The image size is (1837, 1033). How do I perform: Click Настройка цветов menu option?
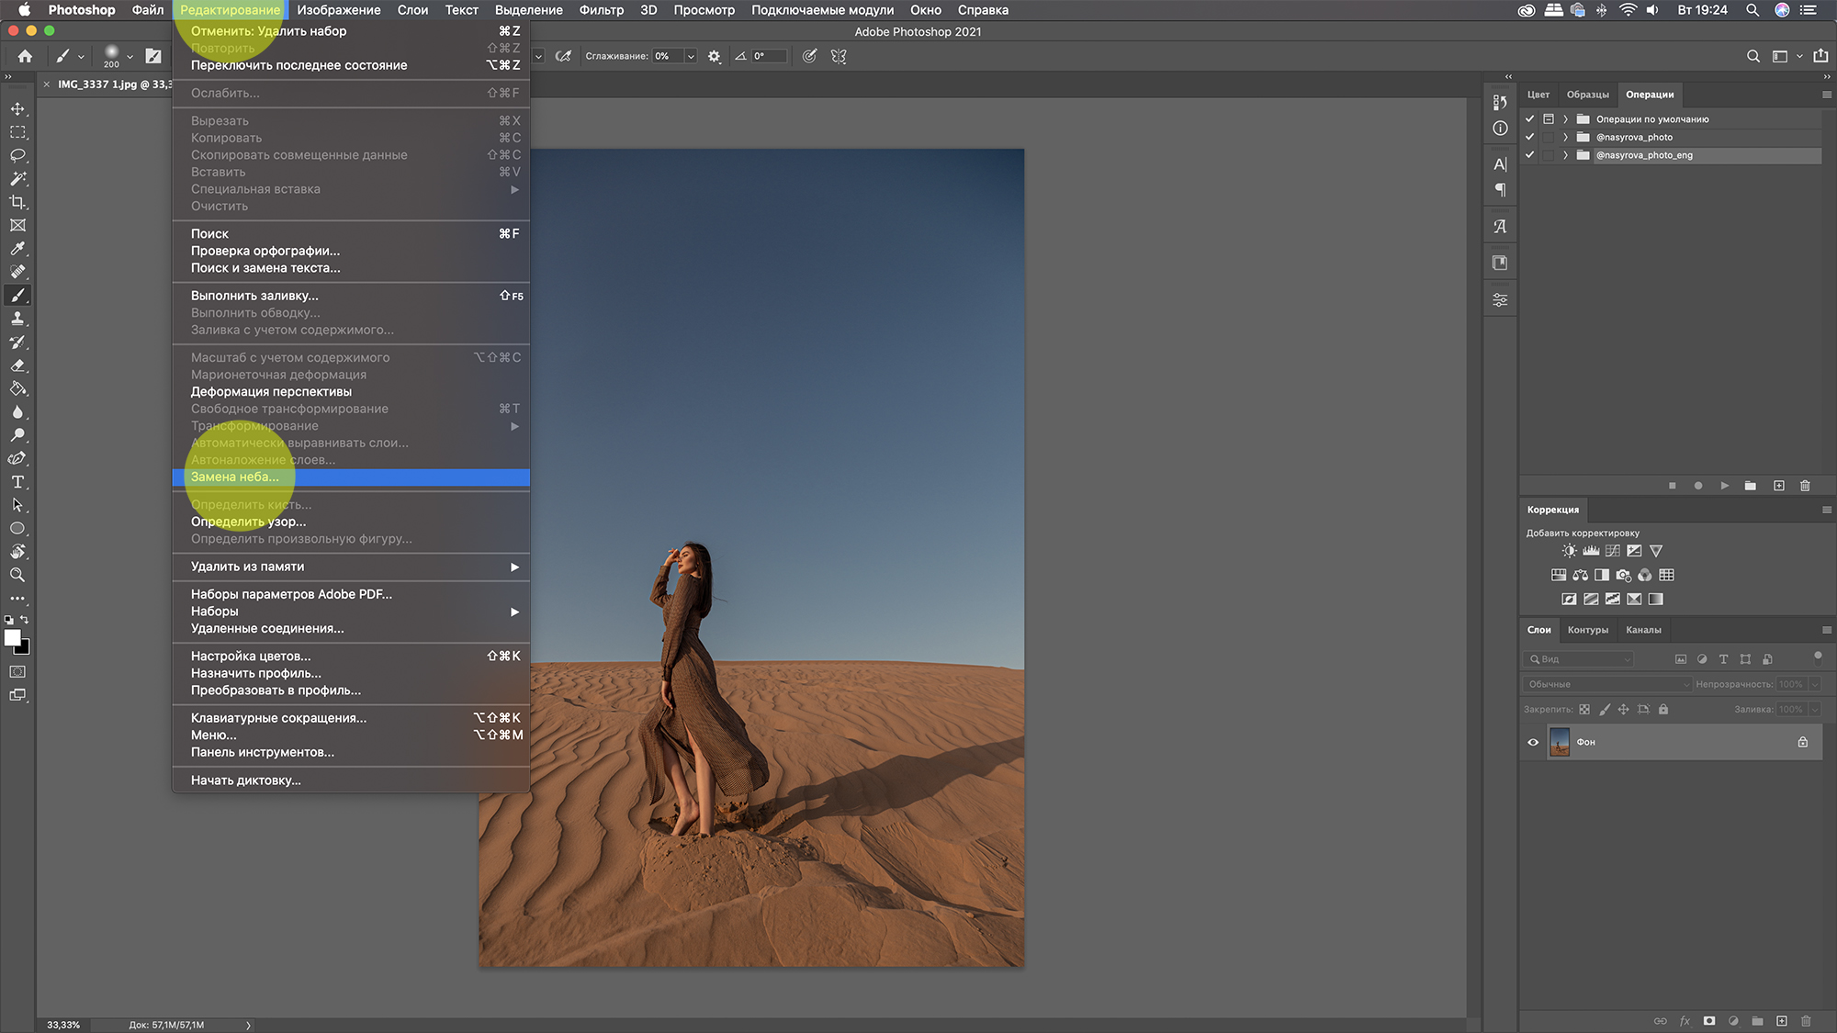pyautogui.click(x=250, y=656)
